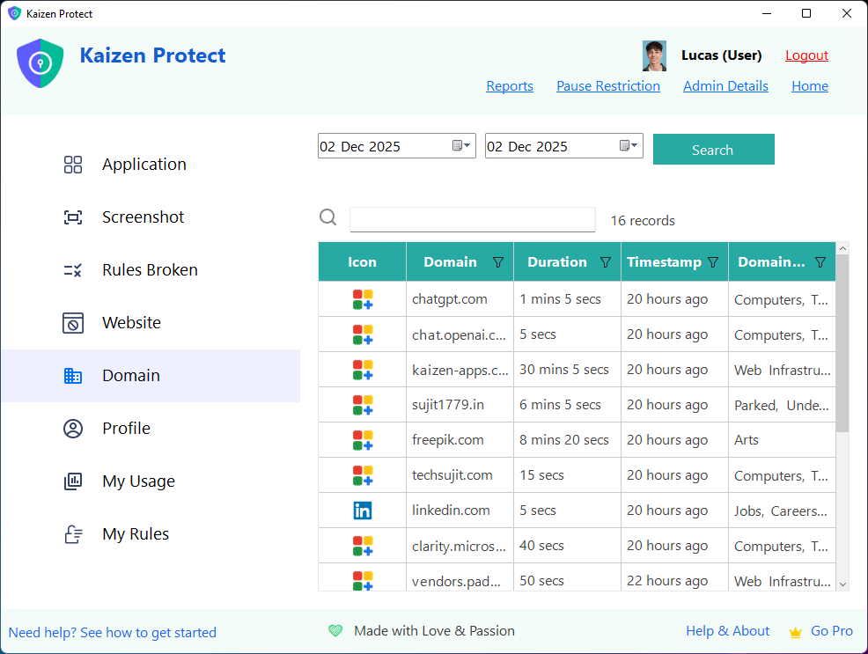Open Rules Broken via its sidebar icon
This screenshot has width=868, height=654.
click(72, 269)
